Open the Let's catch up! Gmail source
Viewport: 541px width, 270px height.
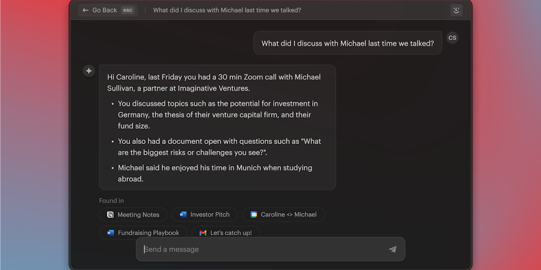[226, 233]
